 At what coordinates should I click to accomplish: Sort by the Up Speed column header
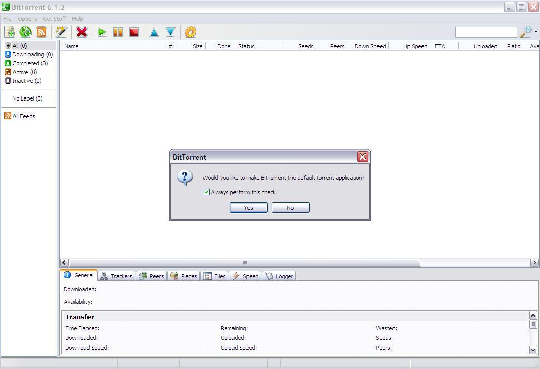pos(409,46)
